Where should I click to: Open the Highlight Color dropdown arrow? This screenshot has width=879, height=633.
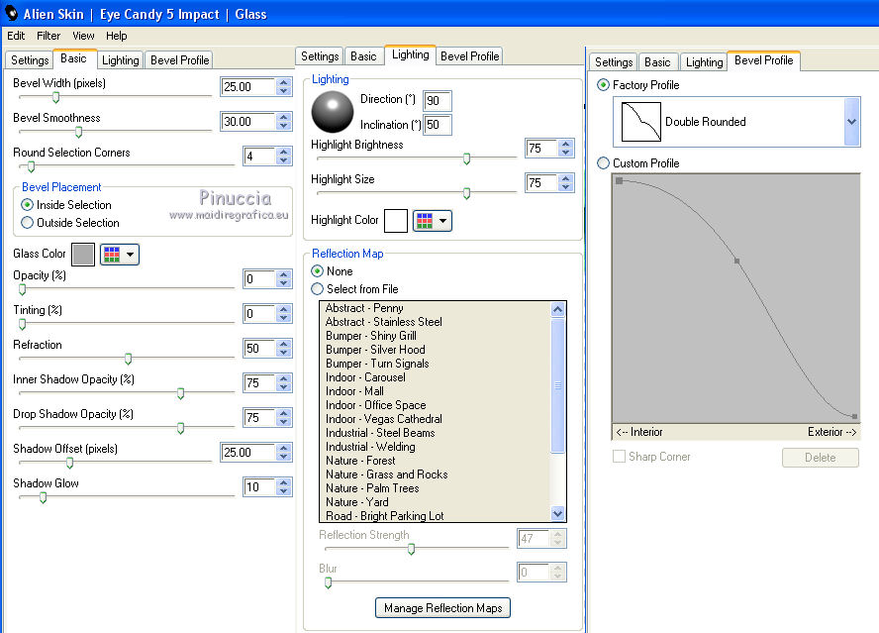point(443,220)
